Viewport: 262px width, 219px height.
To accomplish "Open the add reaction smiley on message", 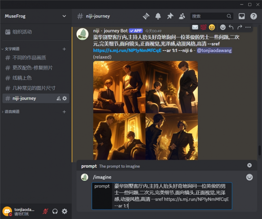I will point(223,27).
